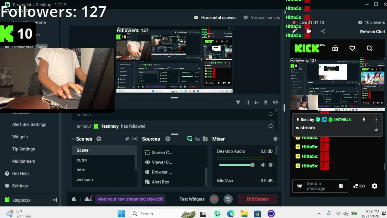Filter events with the funnel icon
This screenshot has width=387, height=218.
pos(238,103)
